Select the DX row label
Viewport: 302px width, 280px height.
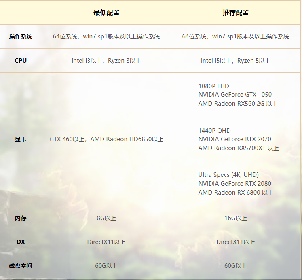point(21,242)
